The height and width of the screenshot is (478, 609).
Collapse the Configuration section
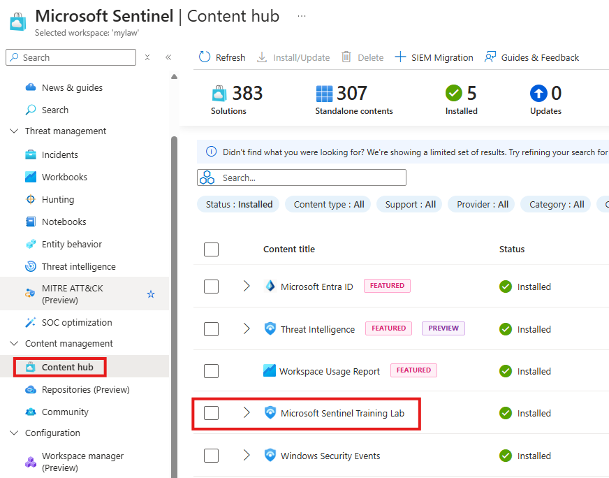click(x=14, y=433)
